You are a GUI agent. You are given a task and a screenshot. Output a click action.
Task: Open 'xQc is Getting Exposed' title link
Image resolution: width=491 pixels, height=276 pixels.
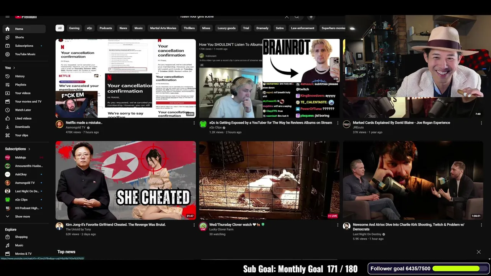270,123
